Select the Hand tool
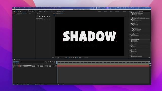Image resolution: width=162 pixels, height=91 pixels. [18, 11]
